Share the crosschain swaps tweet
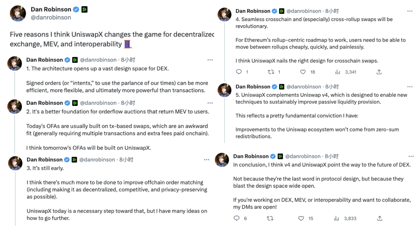The image size is (417, 226). tap(379, 72)
